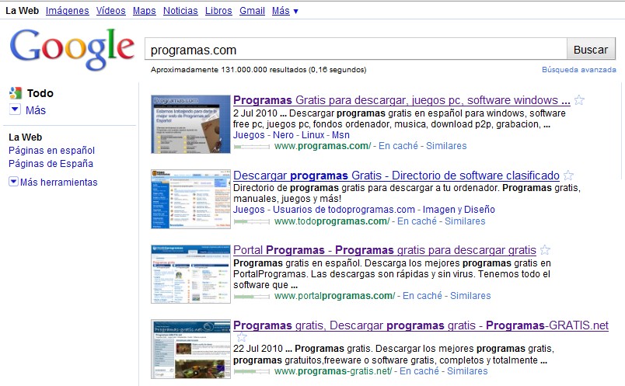Select the Todo label in sidebar

pyautogui.click(x=40, y=93)
